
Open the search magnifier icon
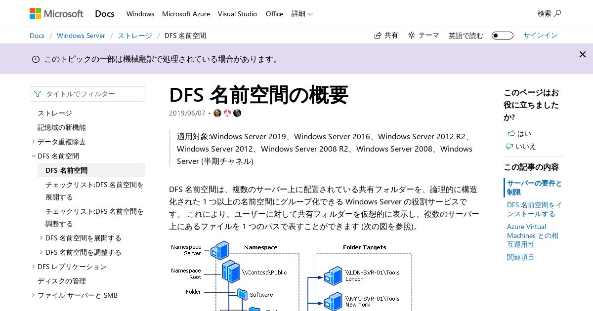coord(557,13)
